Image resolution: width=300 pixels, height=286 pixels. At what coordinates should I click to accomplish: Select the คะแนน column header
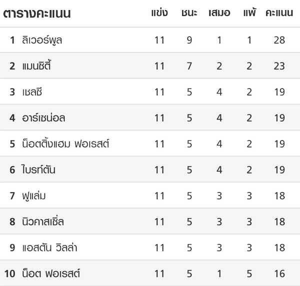coord(279,13)
